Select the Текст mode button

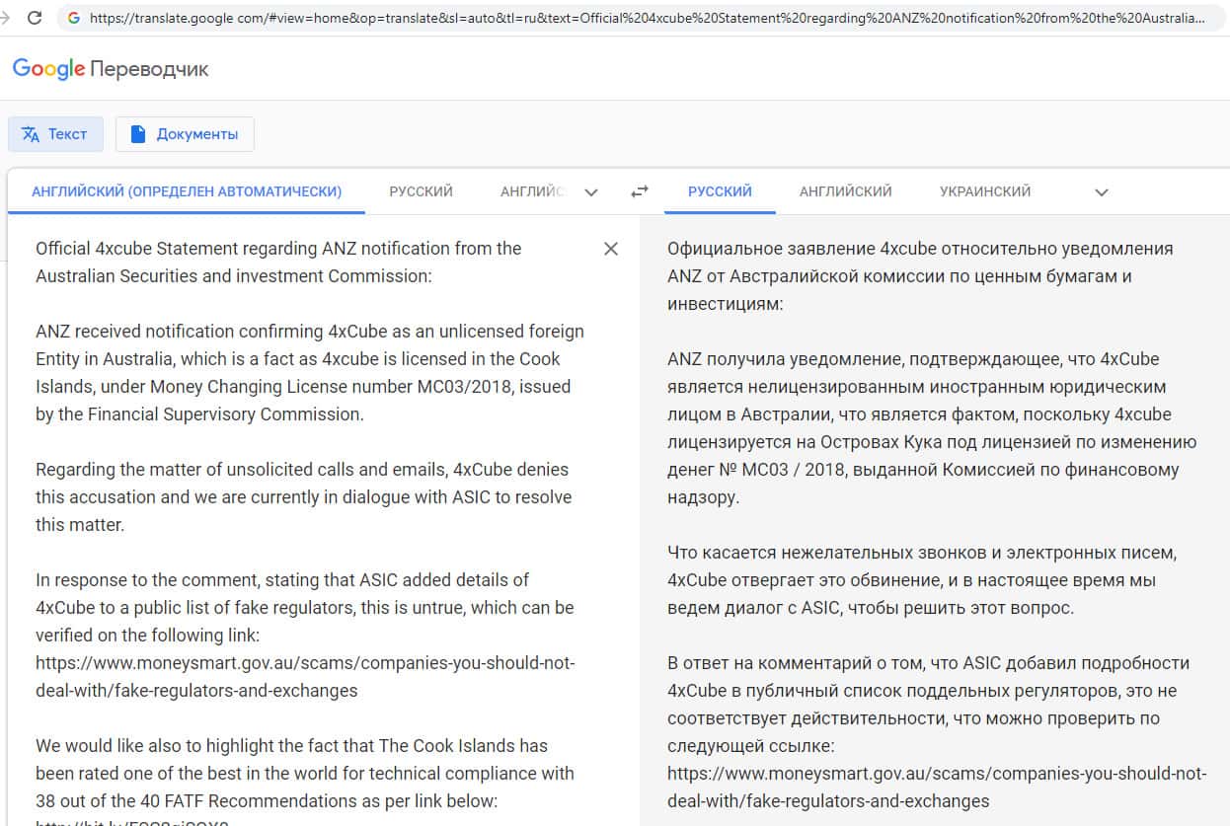coord(55,134)
